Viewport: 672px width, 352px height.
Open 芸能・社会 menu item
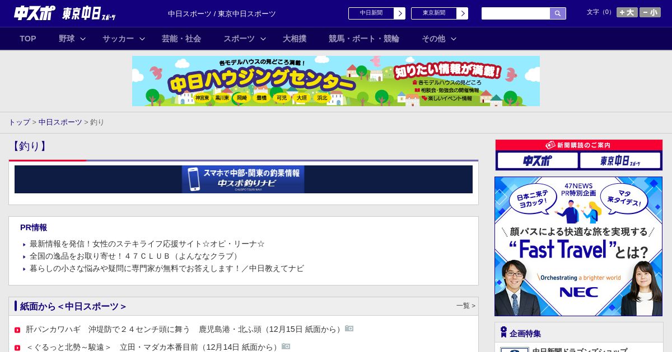[x=181, y=39]
